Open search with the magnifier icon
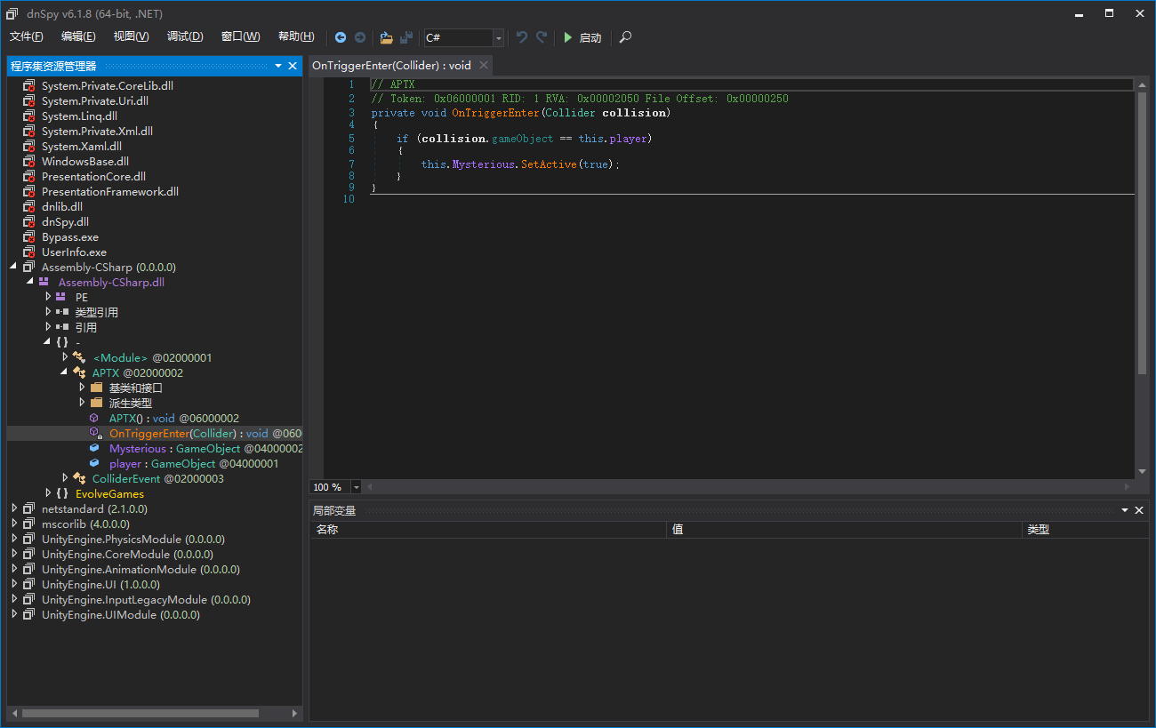The image size is (1156, 728). [626, 37]
